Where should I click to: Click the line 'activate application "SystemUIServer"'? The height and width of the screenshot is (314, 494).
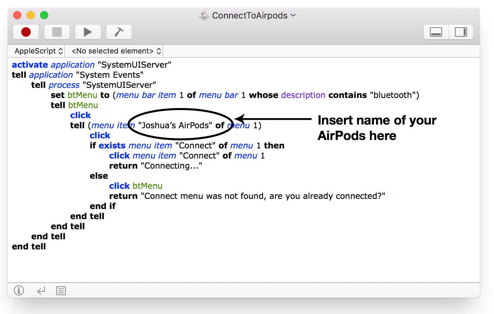pos(92,65)
